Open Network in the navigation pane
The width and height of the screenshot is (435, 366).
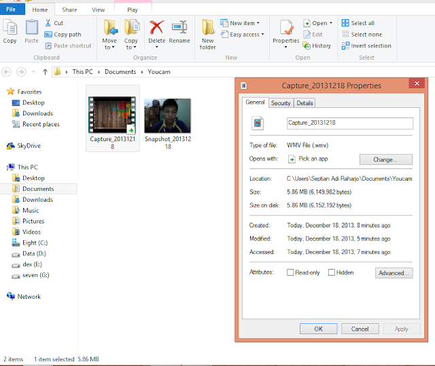tap(24, 297)
